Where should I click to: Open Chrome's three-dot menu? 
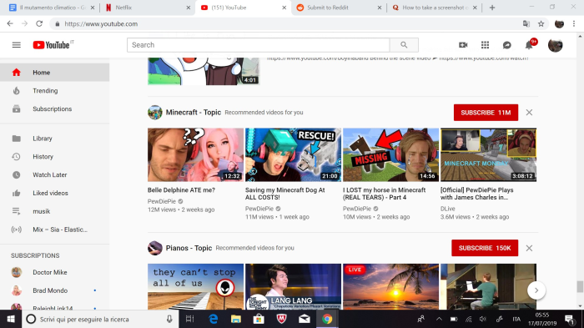[574, 24]
